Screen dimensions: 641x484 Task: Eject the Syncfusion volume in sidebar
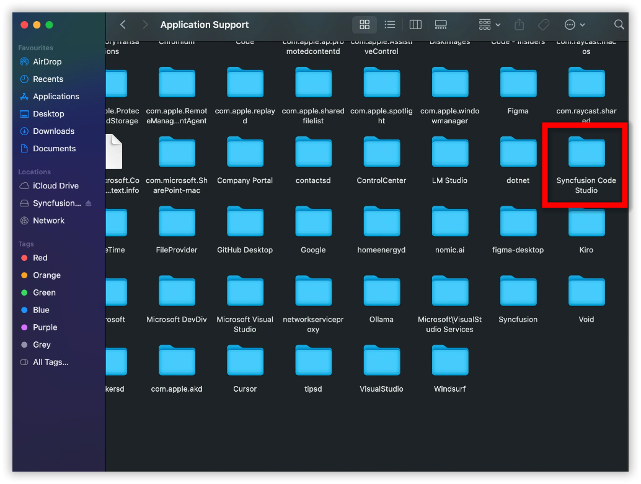pos(88,203)
